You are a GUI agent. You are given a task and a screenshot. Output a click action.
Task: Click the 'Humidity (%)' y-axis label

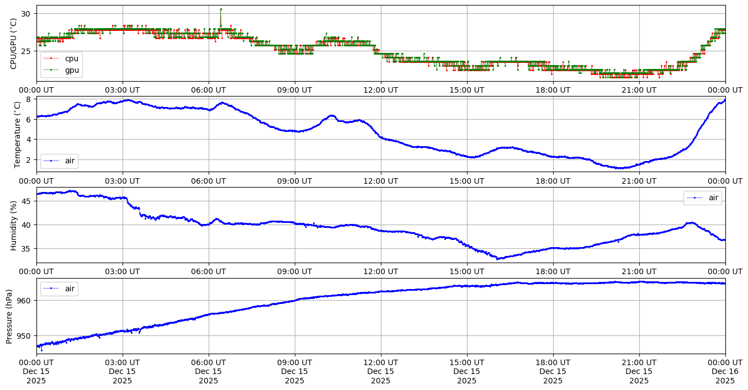pyautogui.click(x=14, y=225)
